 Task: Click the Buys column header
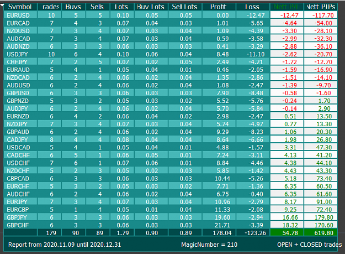click(x=74, y=7)
